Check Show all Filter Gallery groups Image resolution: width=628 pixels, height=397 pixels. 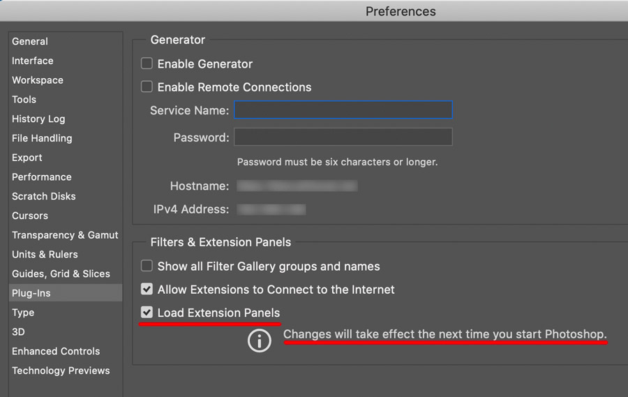pos(147,266)
